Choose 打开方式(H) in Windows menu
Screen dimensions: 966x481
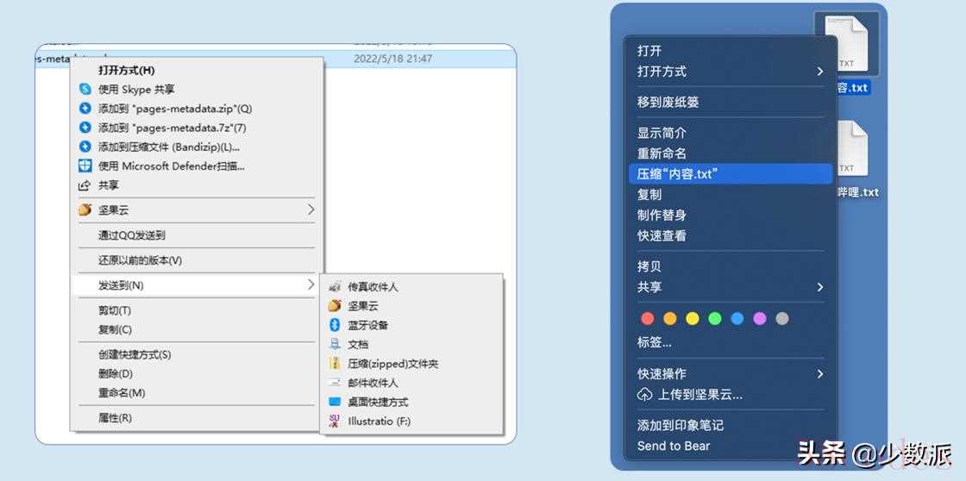tap(127, 70)
